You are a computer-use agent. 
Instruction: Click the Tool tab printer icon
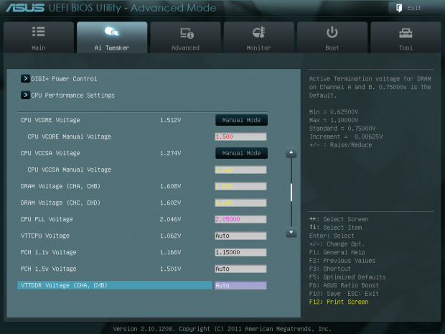click(x=406, y=33)
